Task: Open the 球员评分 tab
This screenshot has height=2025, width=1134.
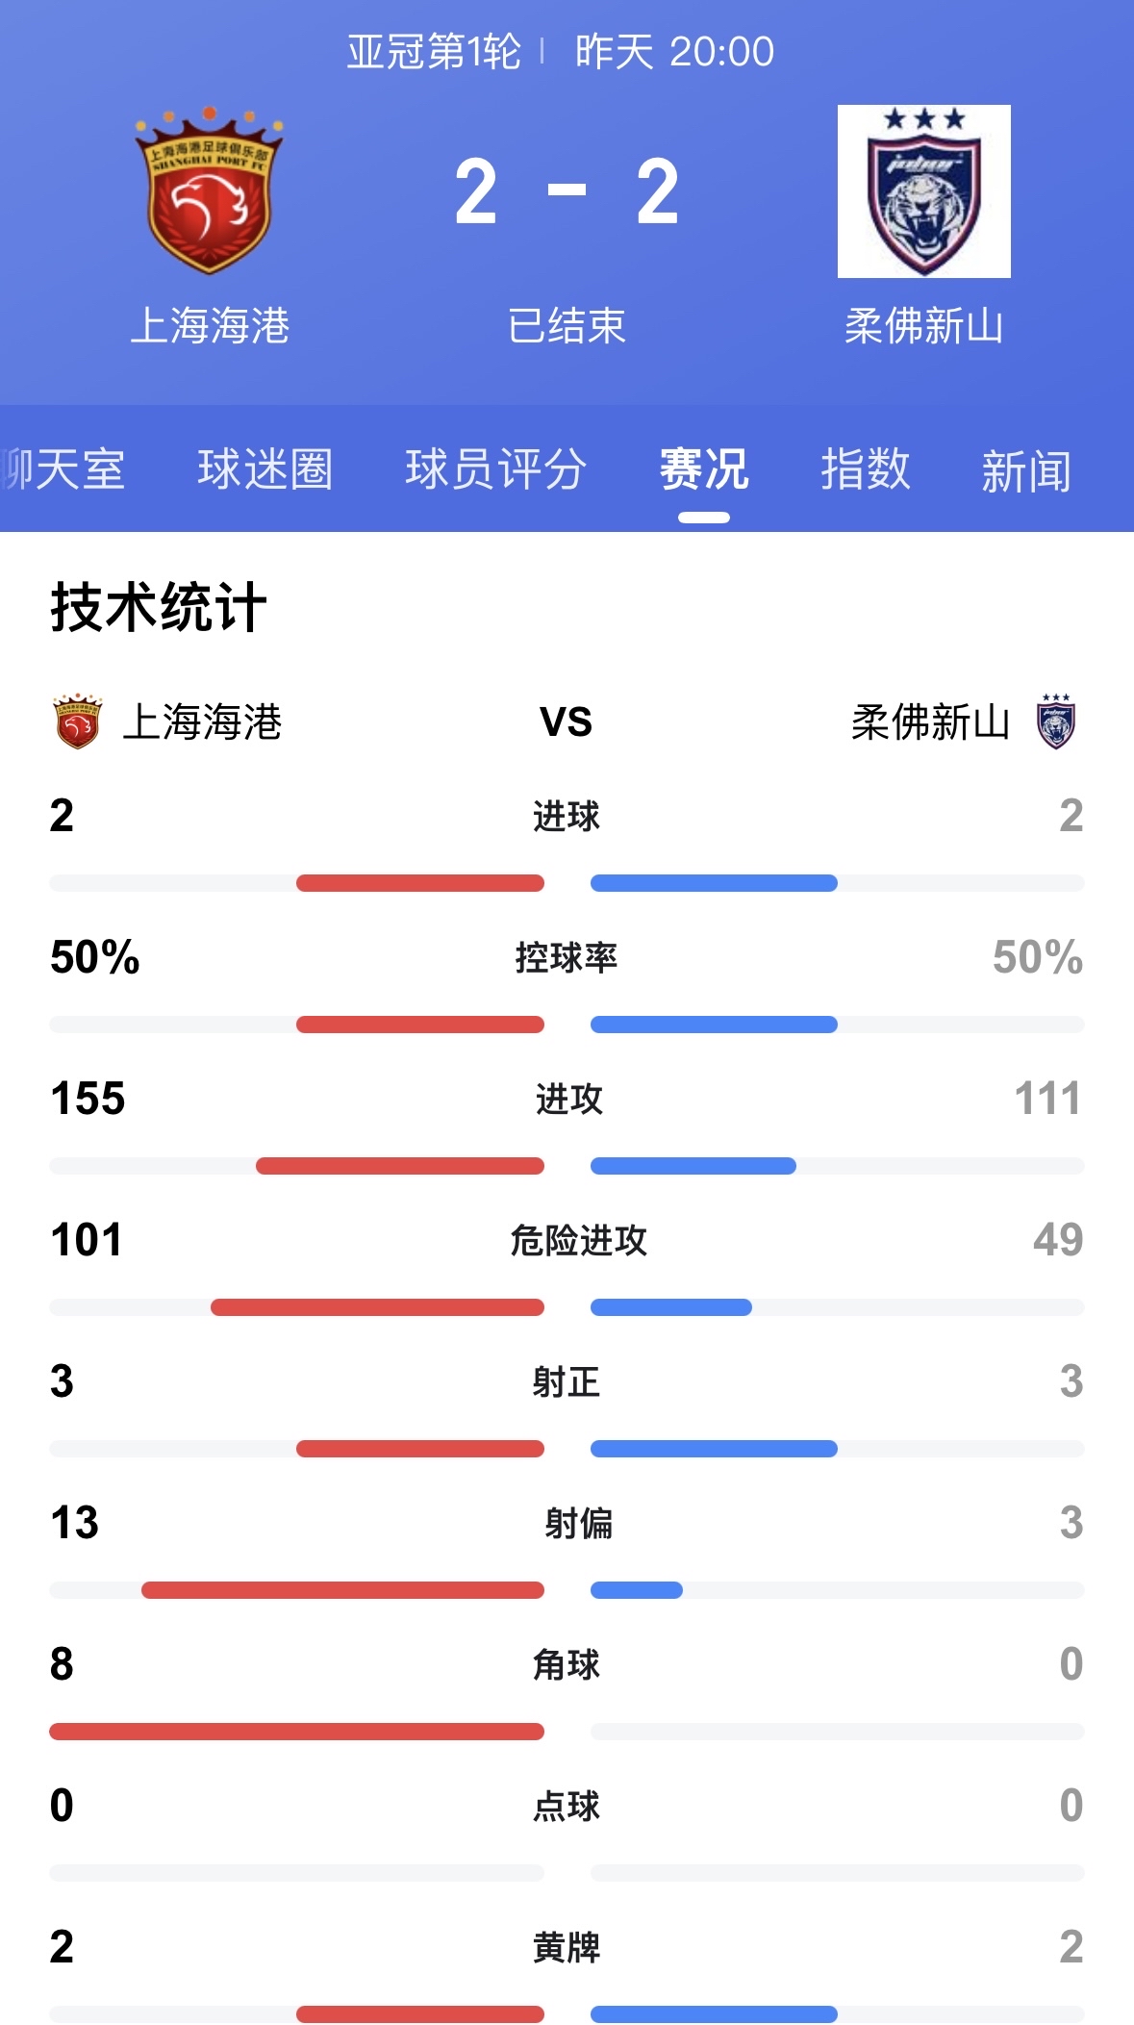Action: [495, 469]
